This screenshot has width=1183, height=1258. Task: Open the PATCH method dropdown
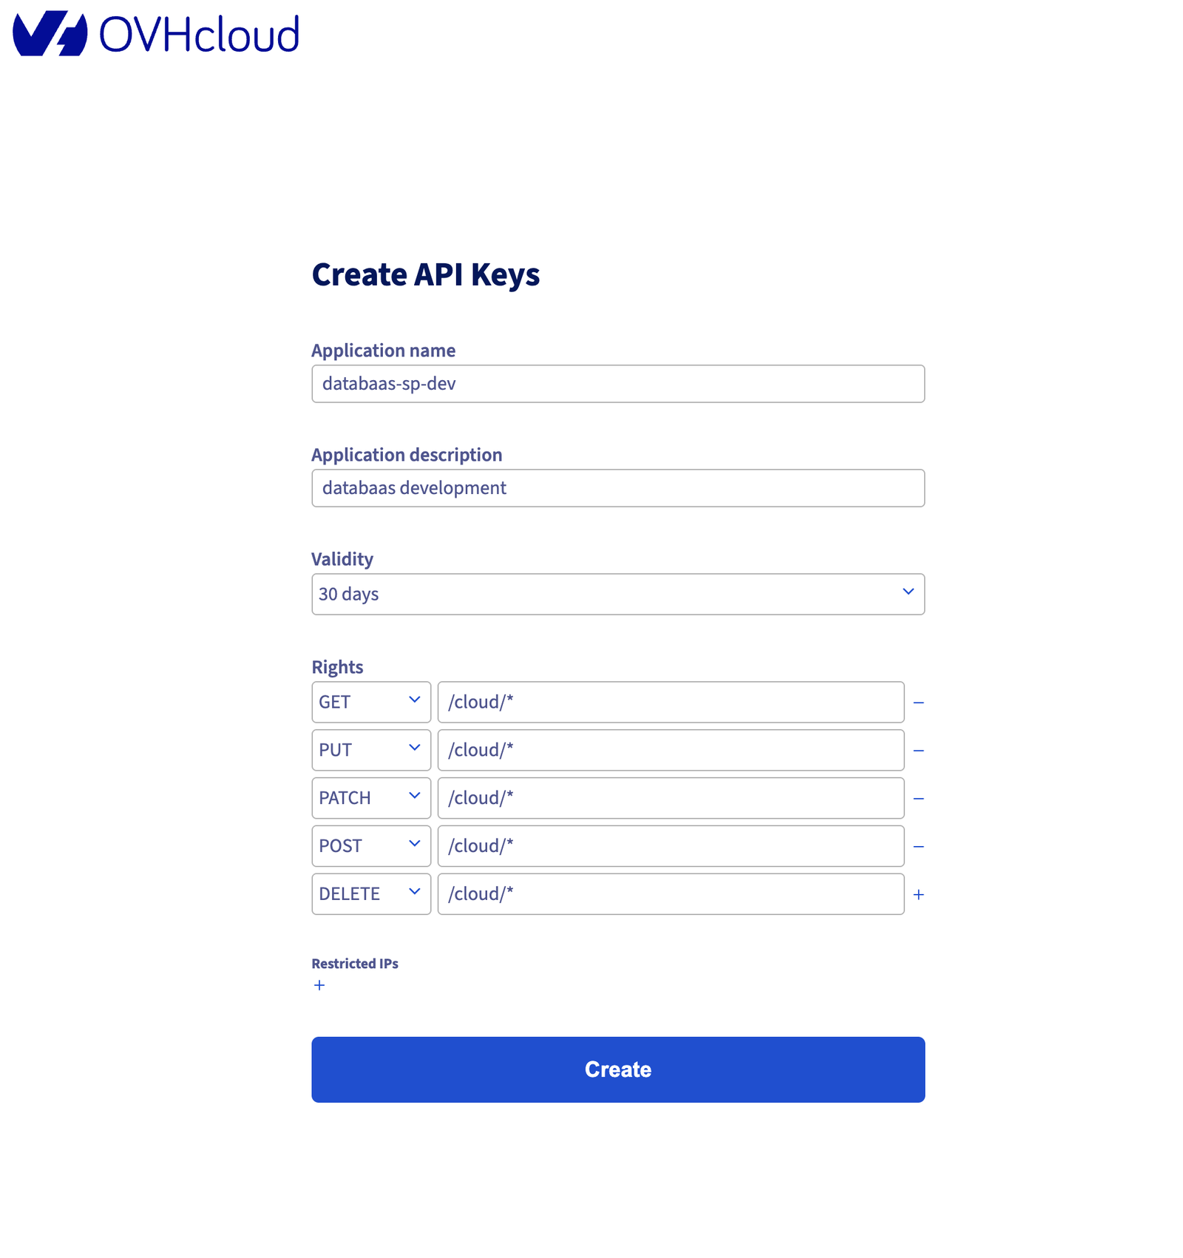pos(371,798)
